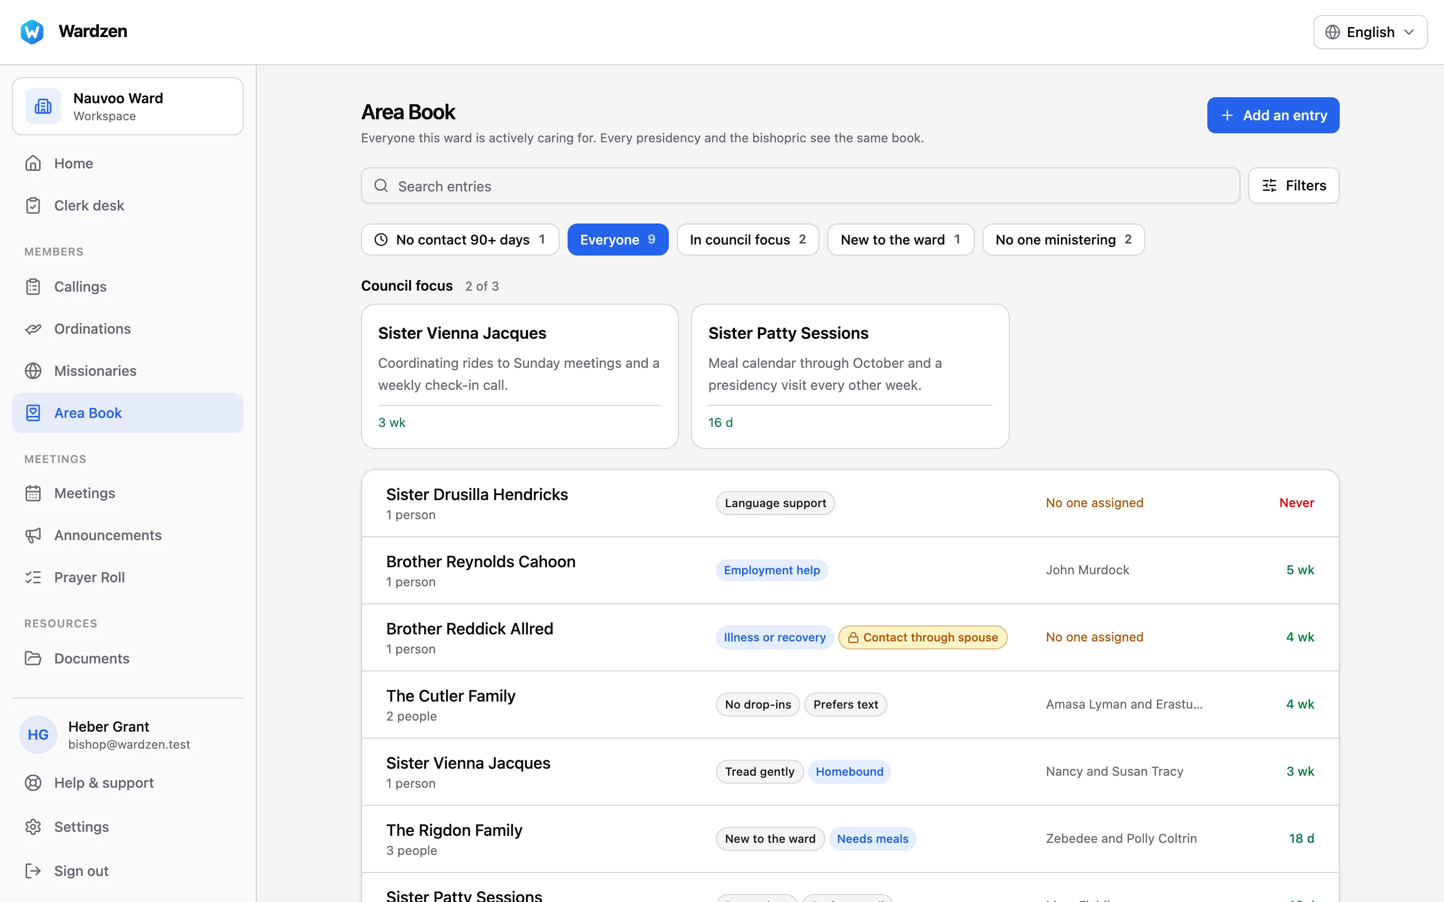Click the Settings gear icon

pos(33,826)
